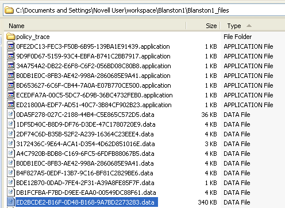The width and height of the screenshot is (285, 208).
Task: Click APPLICATION File type of 0FE2DC13 row
Action: coord(248,46)
